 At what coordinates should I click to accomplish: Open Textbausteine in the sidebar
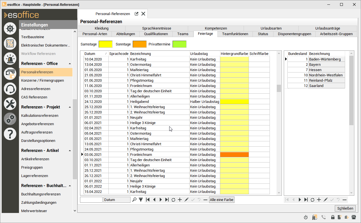(33, 37)
